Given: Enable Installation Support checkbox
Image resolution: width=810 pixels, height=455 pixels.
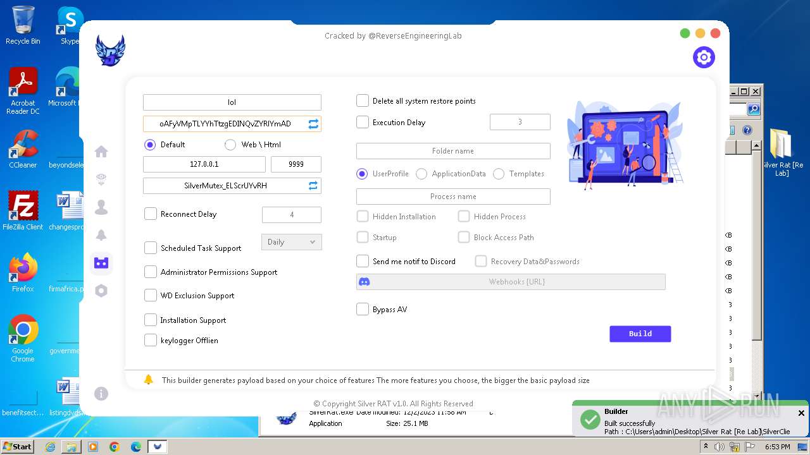Looking at the screenshot, I should 151,320.
